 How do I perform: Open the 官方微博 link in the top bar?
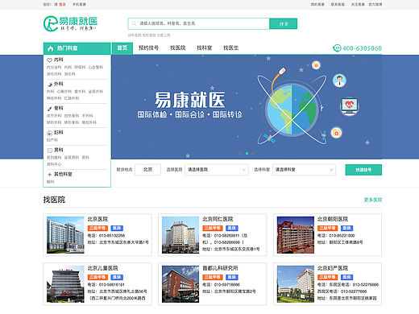tap(375, 5)
